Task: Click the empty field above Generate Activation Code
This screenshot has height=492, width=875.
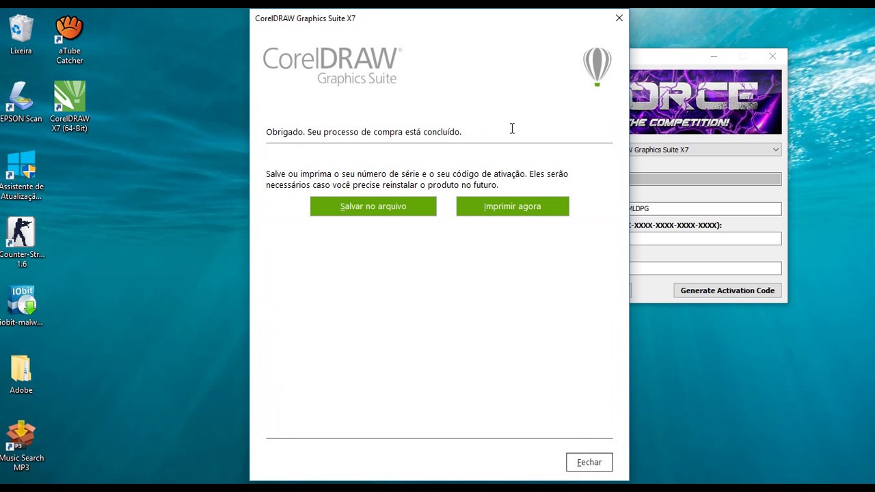Action: click(x=705, y=269)
